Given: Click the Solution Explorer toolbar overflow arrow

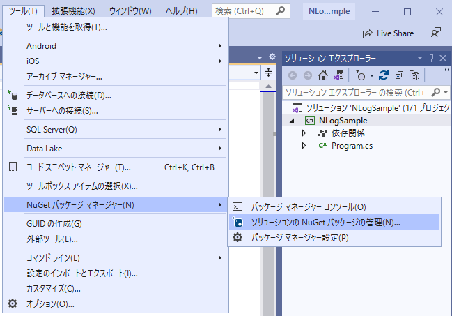Looking at the screenshot, I should [446, 70].
